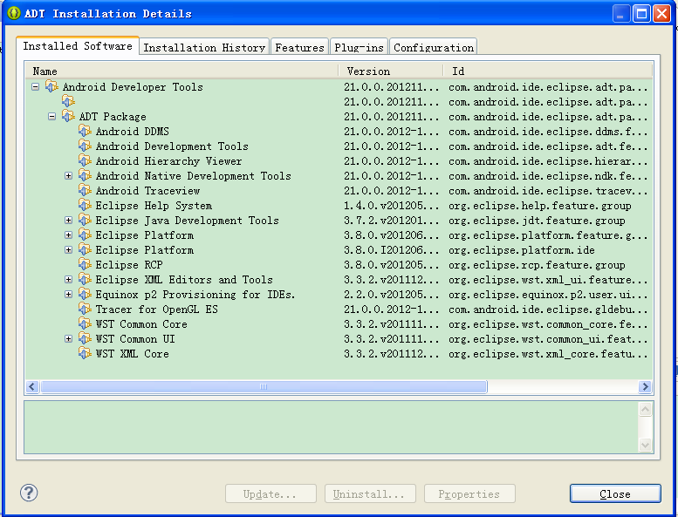
Task: Click the Eclipse RCP feature icon
Action: [x=85, y=264]
